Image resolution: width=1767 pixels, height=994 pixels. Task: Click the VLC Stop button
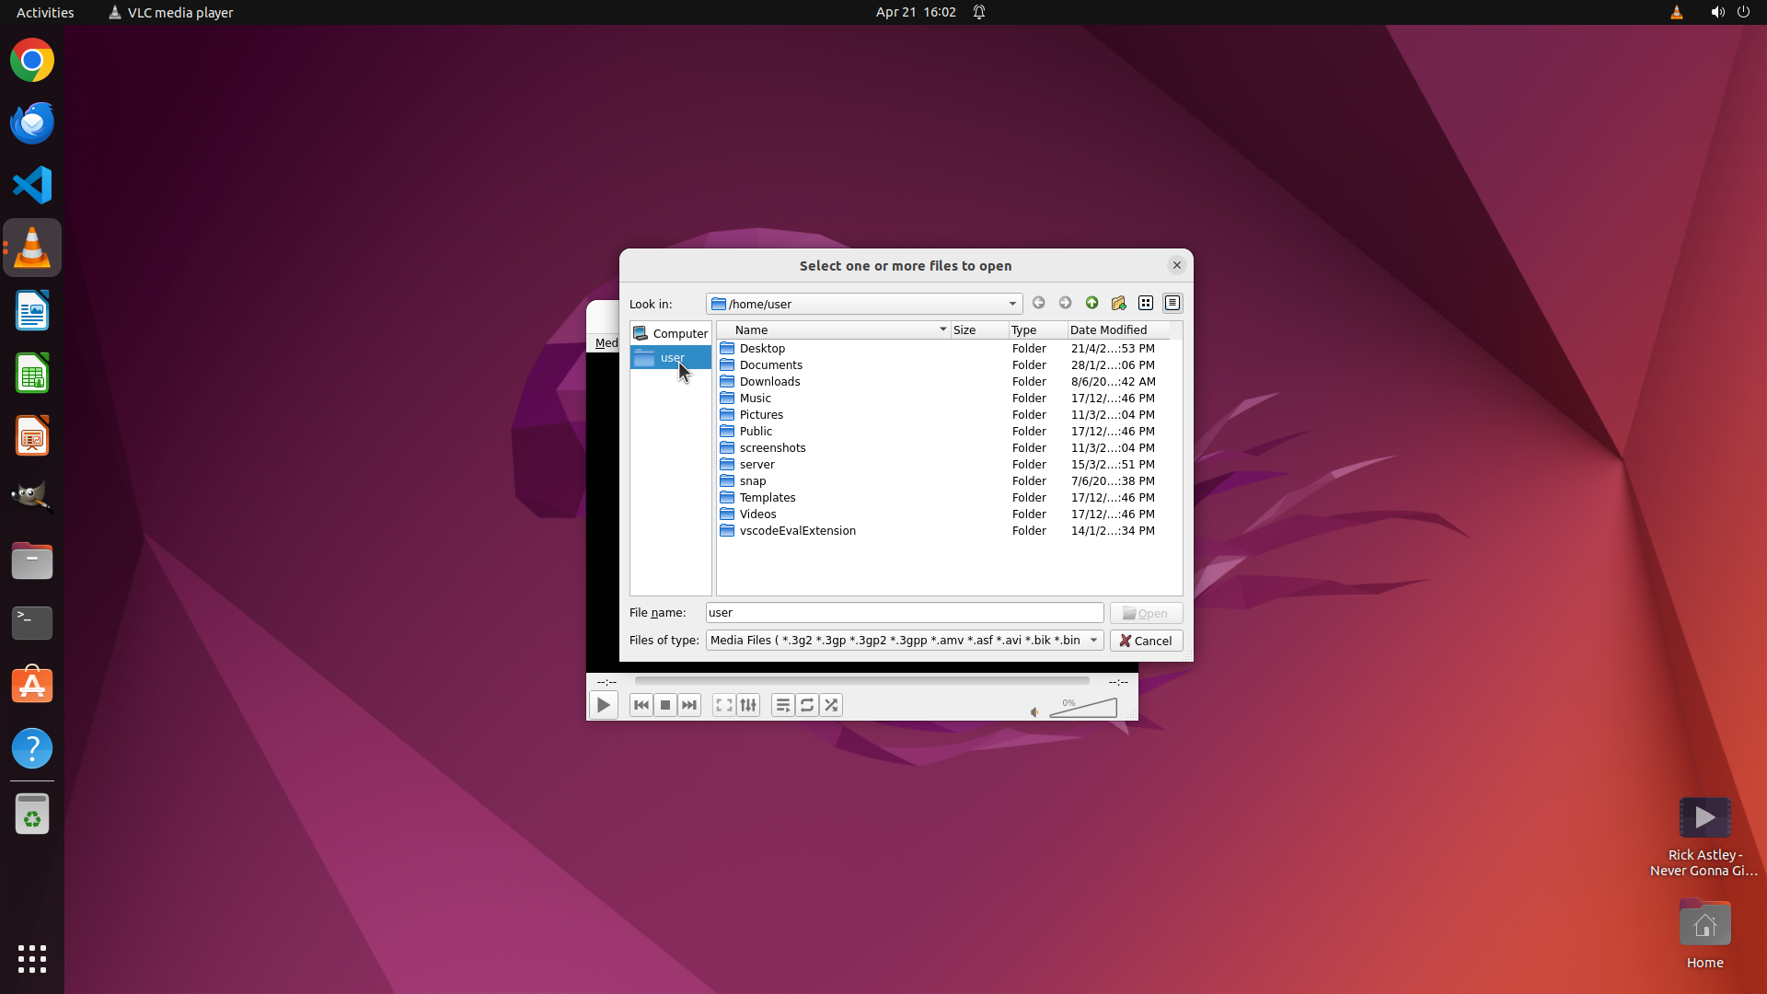point(665,706)
